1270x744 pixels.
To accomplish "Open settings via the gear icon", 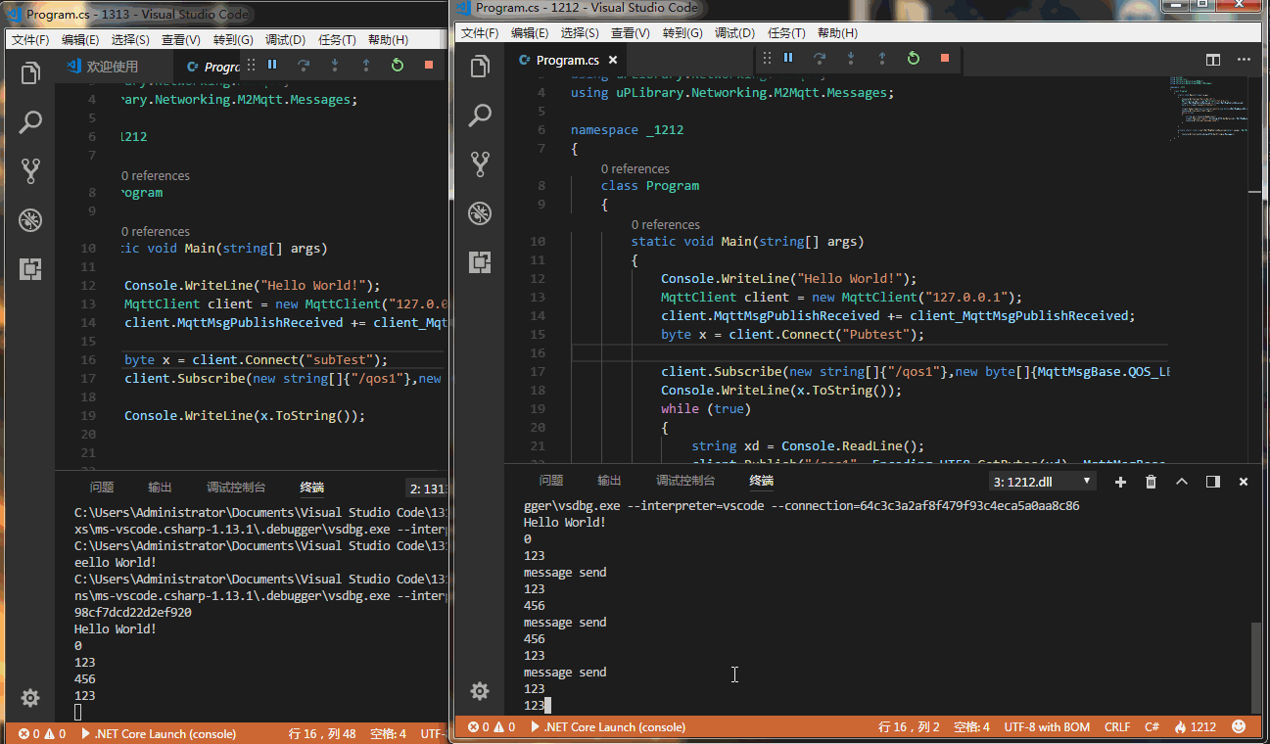I will [x=480, y=690].
